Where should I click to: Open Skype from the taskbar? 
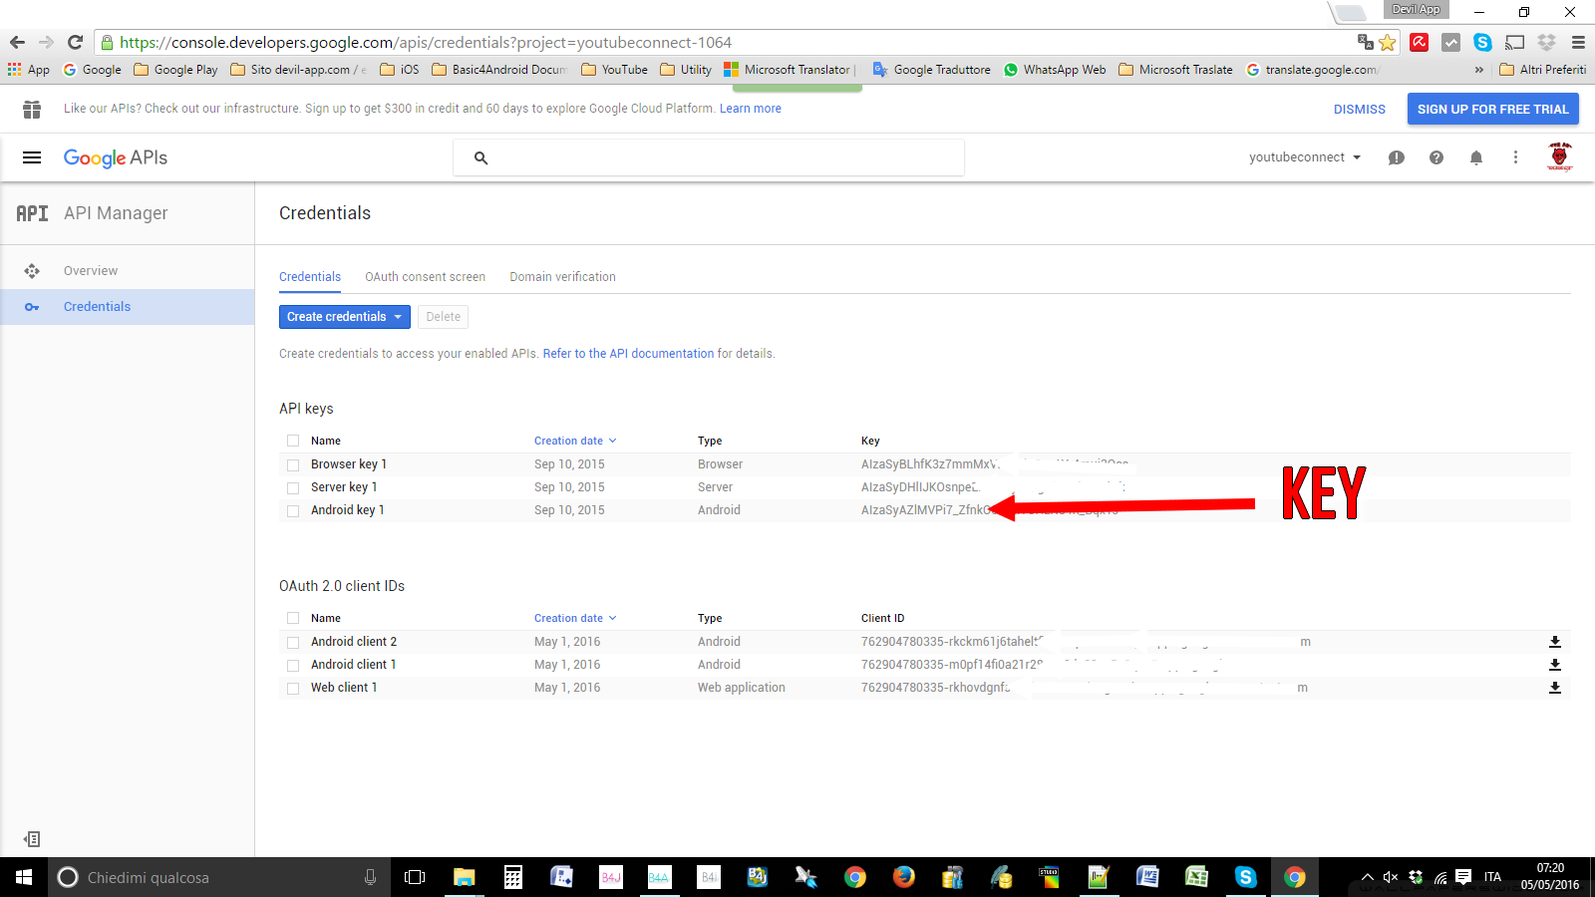click(x=1246, y=877)
